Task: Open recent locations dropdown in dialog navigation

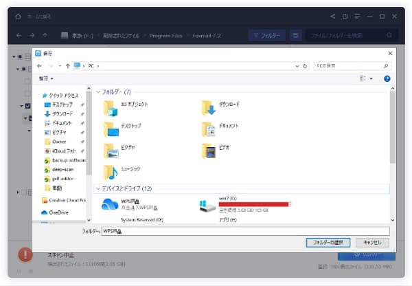Action: coord(60,66)
